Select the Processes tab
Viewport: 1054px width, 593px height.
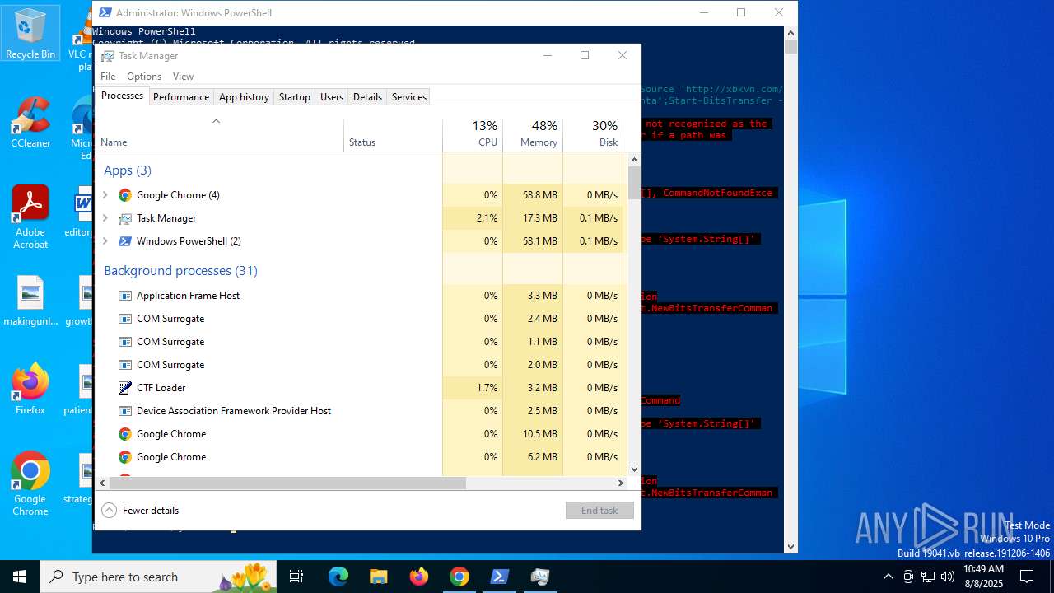(122, 96)
